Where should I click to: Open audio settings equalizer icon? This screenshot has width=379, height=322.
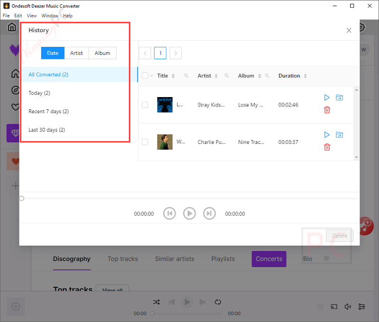click(x=361, y=307)
